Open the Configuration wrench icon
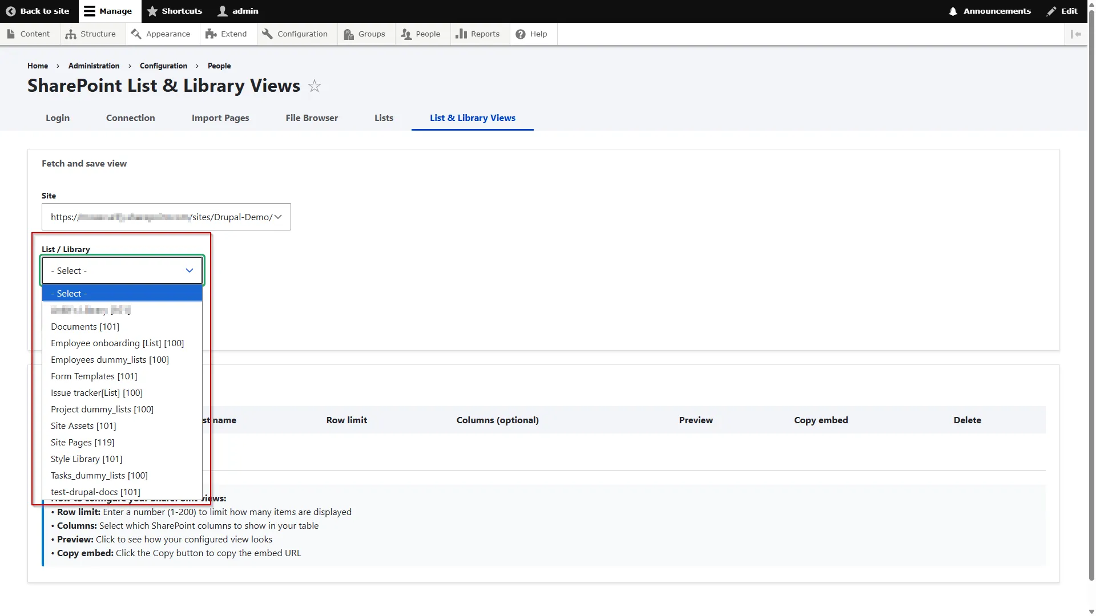 pyautogui.click(x=267, y=34)
